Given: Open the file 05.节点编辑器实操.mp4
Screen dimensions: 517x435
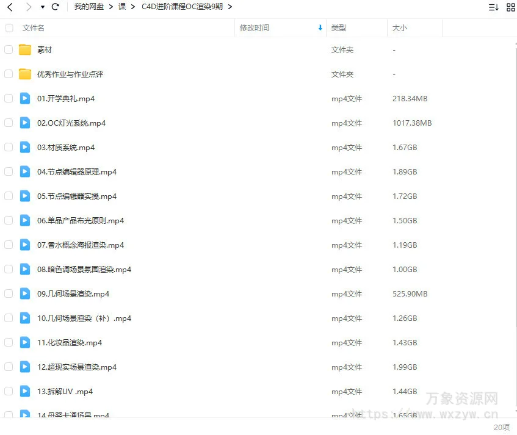Looking at the screenshot, I should coord(76,196).
